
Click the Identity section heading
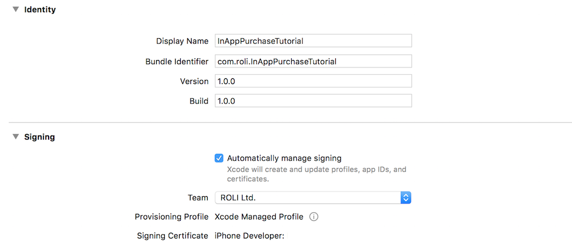click(x=39, y=10)
